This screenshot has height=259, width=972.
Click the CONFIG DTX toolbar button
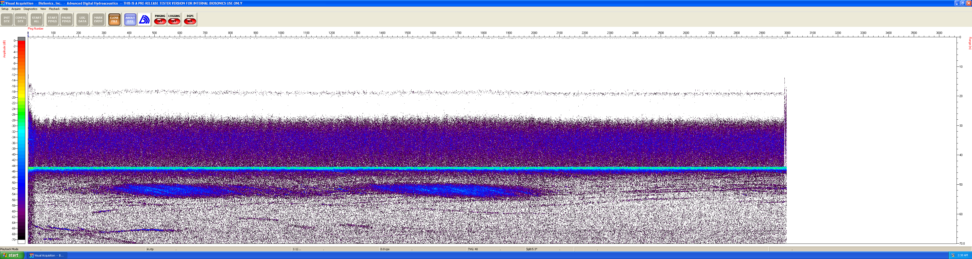(21, 20)
